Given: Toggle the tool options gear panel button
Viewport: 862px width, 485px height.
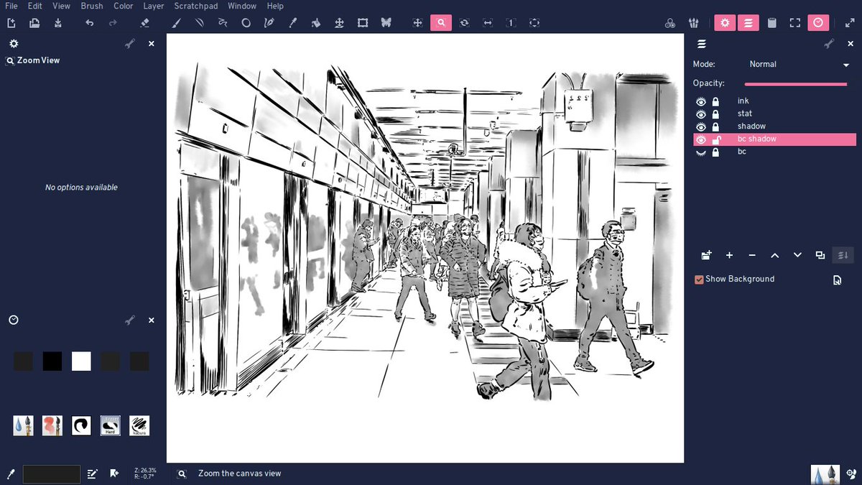Looking at the screenshot, I should coord(725,23).
